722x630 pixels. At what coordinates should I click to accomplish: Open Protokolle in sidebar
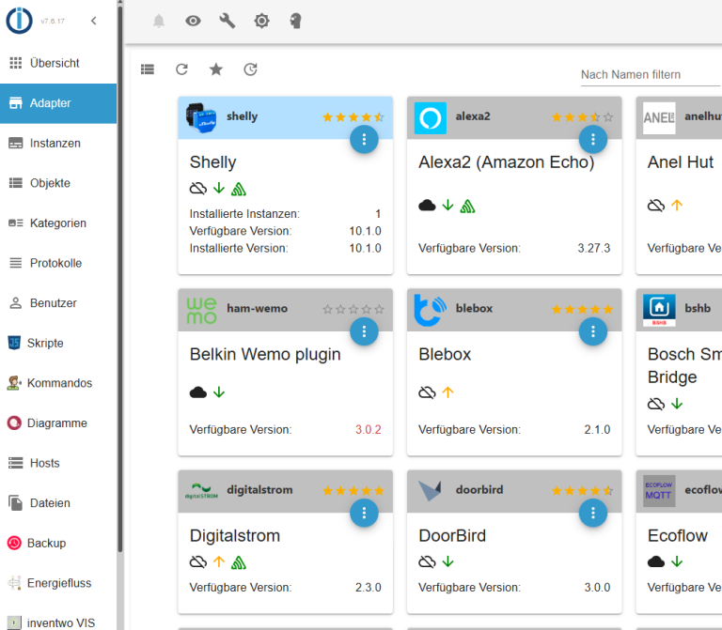[x=58, y=263]
